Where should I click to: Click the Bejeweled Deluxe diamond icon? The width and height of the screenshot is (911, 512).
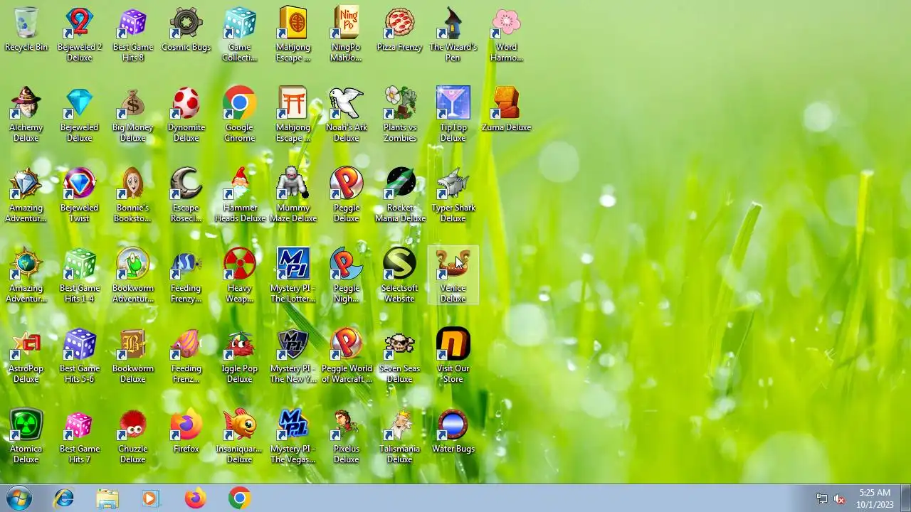coord(79,103)
